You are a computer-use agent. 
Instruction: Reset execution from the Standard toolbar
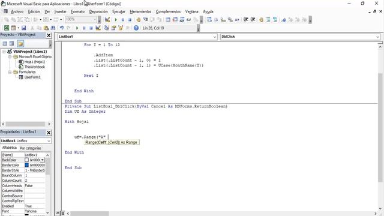pos(91,28)
